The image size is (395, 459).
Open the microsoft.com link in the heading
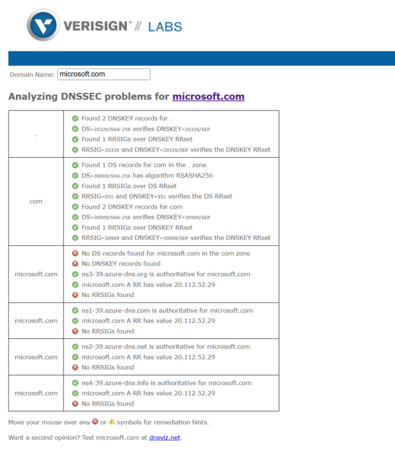(208, 96)
